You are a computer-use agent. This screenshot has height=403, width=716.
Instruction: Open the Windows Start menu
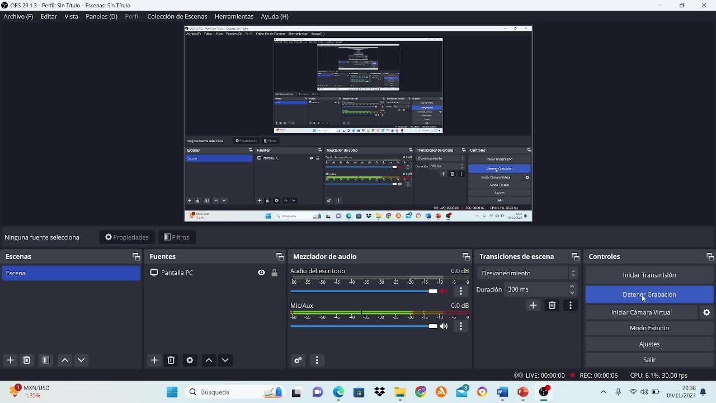[x=172, y=392]
